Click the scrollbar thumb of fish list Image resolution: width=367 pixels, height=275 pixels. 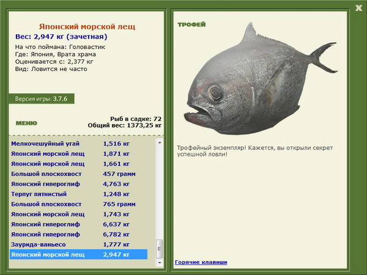[160, 249]
